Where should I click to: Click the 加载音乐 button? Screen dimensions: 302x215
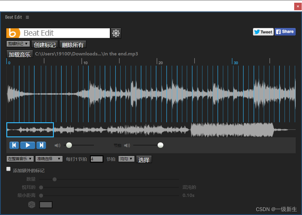click(20, 54)
